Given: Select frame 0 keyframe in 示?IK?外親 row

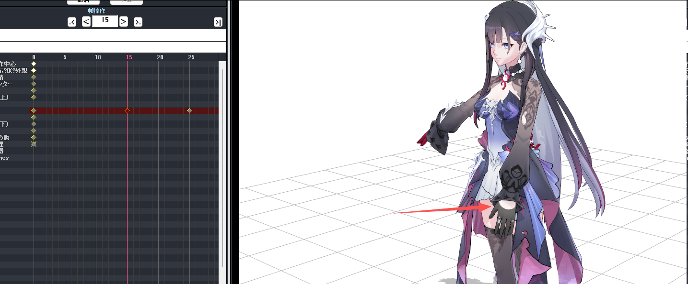Looking at the screenshot, I should coord(34,70).
